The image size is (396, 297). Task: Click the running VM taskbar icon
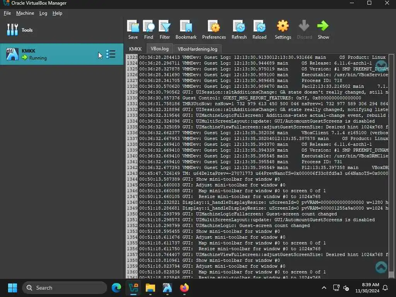point(167,288)
